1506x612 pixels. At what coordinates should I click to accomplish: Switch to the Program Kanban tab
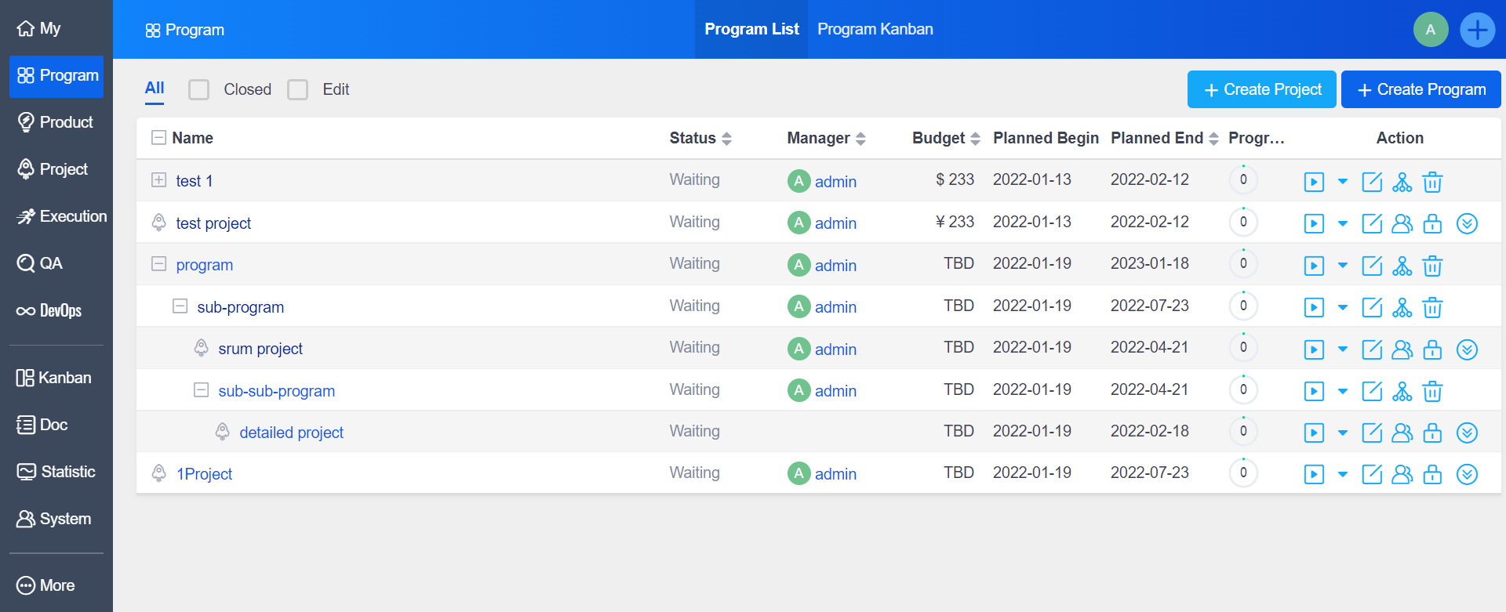tap(875, 29)
